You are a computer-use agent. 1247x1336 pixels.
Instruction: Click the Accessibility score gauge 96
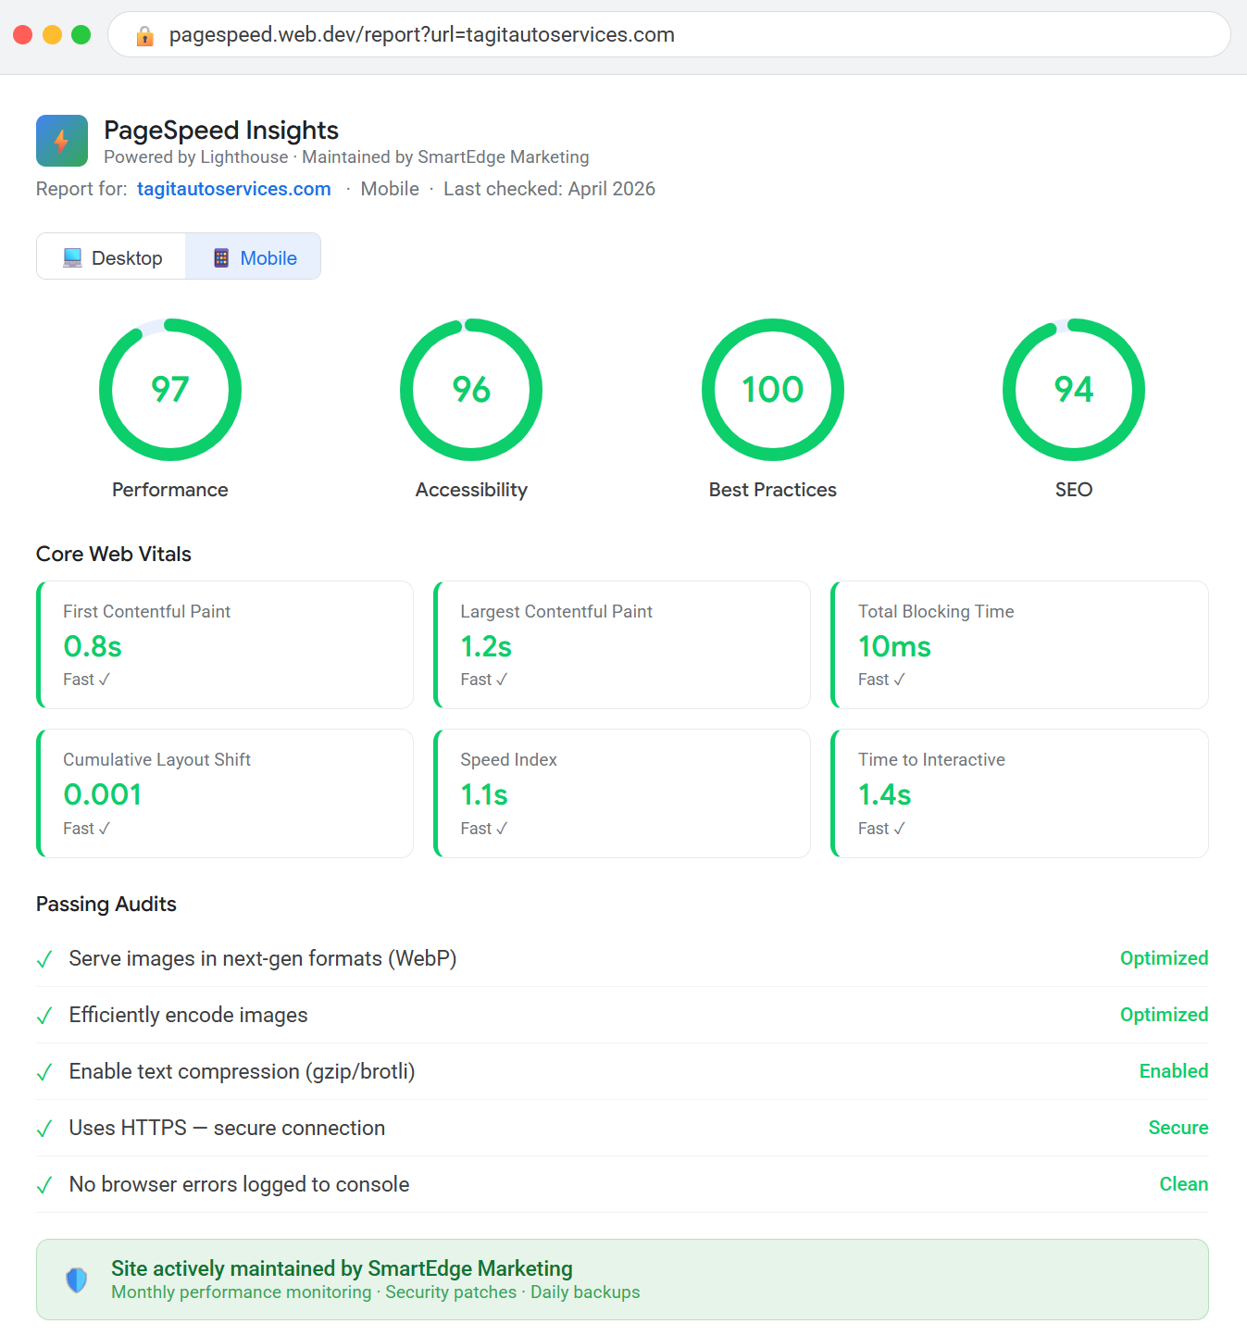click(471, 390)
